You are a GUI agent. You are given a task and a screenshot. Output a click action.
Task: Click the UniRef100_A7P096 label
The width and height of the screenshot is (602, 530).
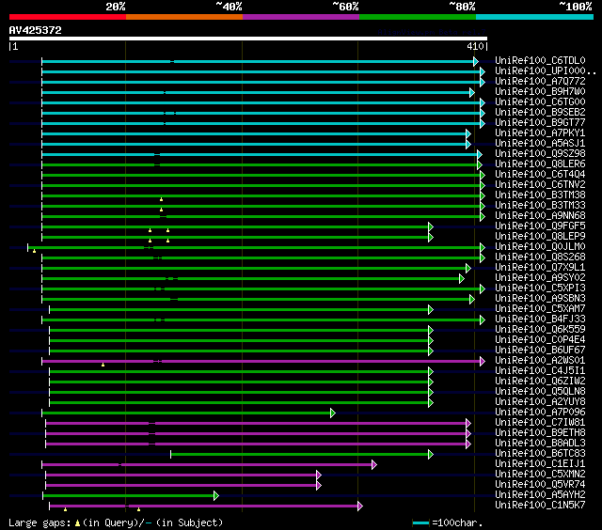[x=540, y=413]
